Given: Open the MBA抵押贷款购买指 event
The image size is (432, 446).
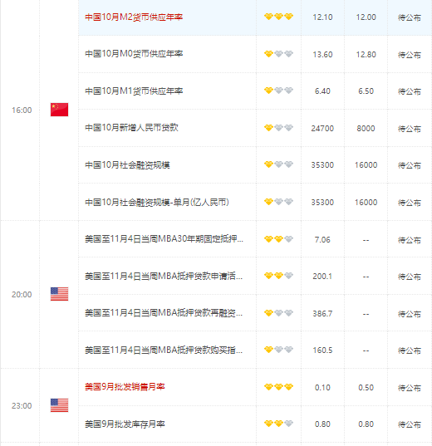Looking at the screenshot, I should click(x=164, y=350).
